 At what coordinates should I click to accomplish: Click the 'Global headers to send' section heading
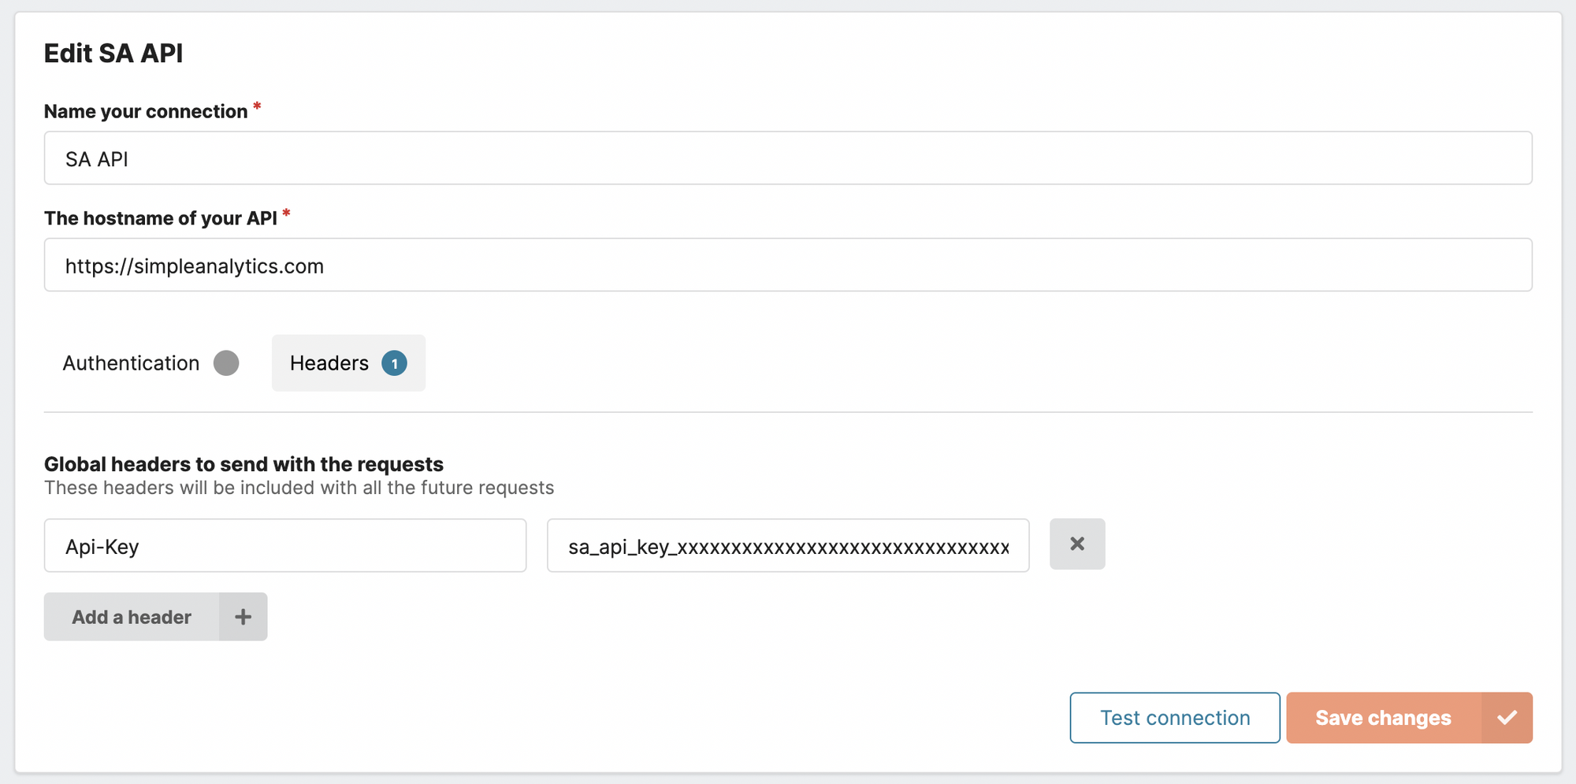[243, 464]
